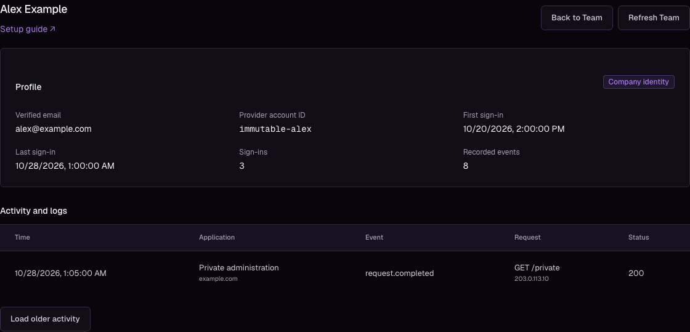Click the Recorded events field label
Viewport: 690px width, 332px height.
point(491,152)
